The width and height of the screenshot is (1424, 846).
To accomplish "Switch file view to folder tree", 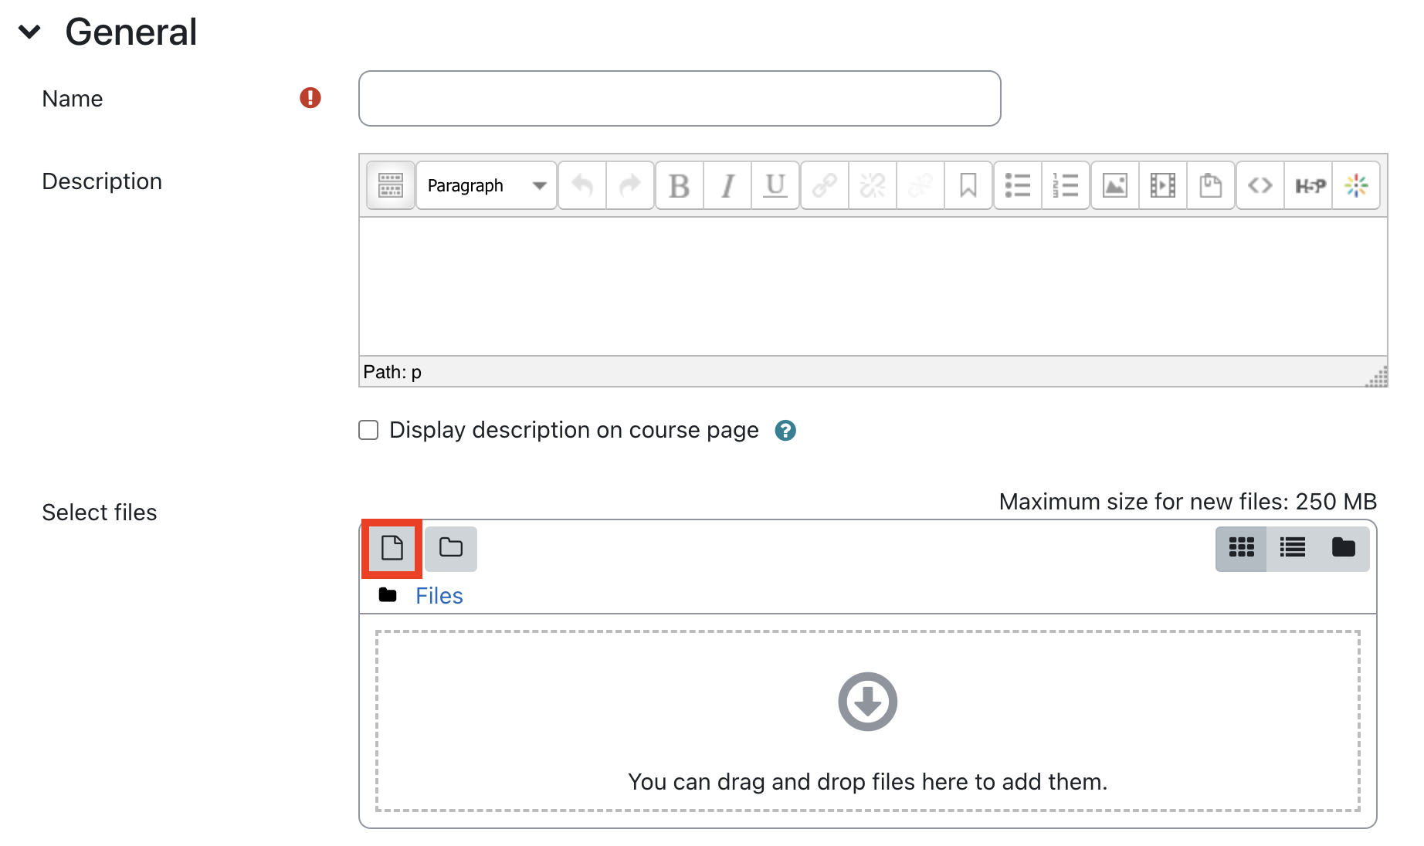I will 1343,548.
